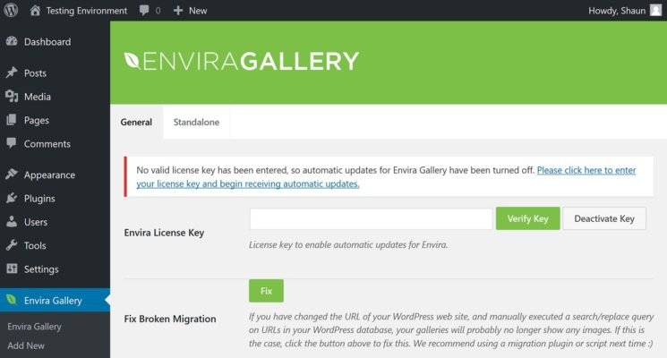Screen dimensions: 667x358
Task: Go to Posts in the sidebar
Action: pyautogui.click(x=35, y=73)
